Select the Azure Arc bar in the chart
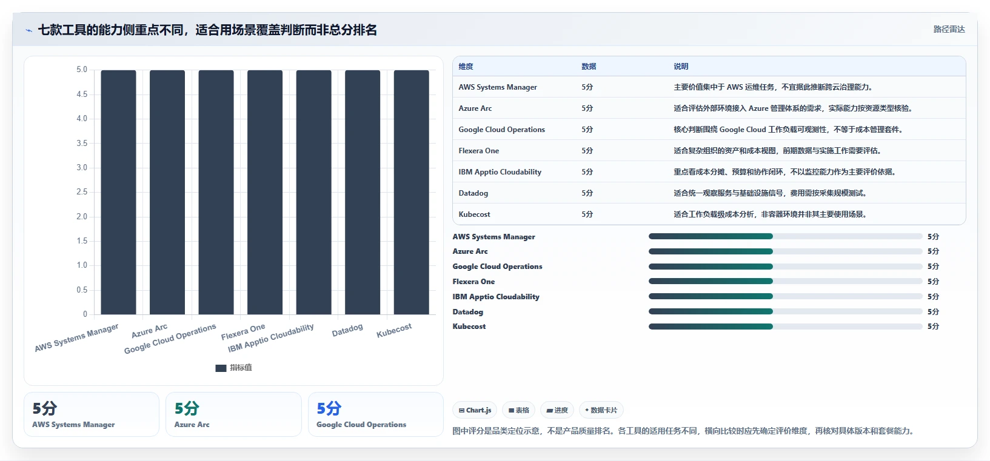This screenshot has height=461, width=990. click(x=167, y=192)
